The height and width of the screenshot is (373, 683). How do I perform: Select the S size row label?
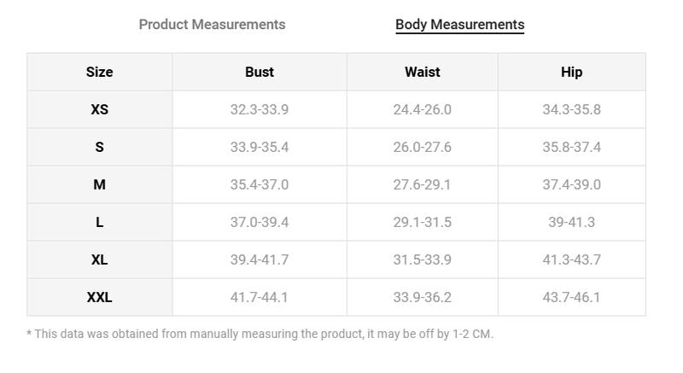[99, 147]
